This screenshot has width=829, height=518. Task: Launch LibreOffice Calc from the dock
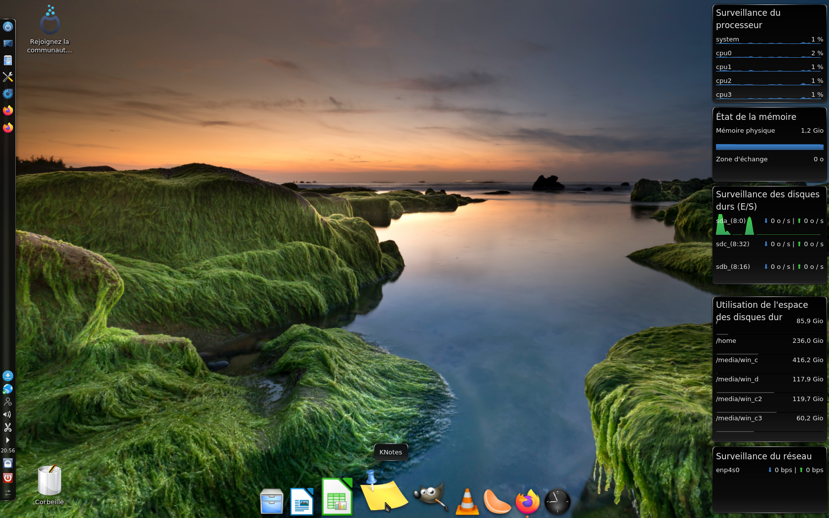(338, 497)
